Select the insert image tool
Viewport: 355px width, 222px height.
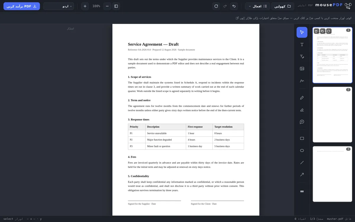pos(302,69)
